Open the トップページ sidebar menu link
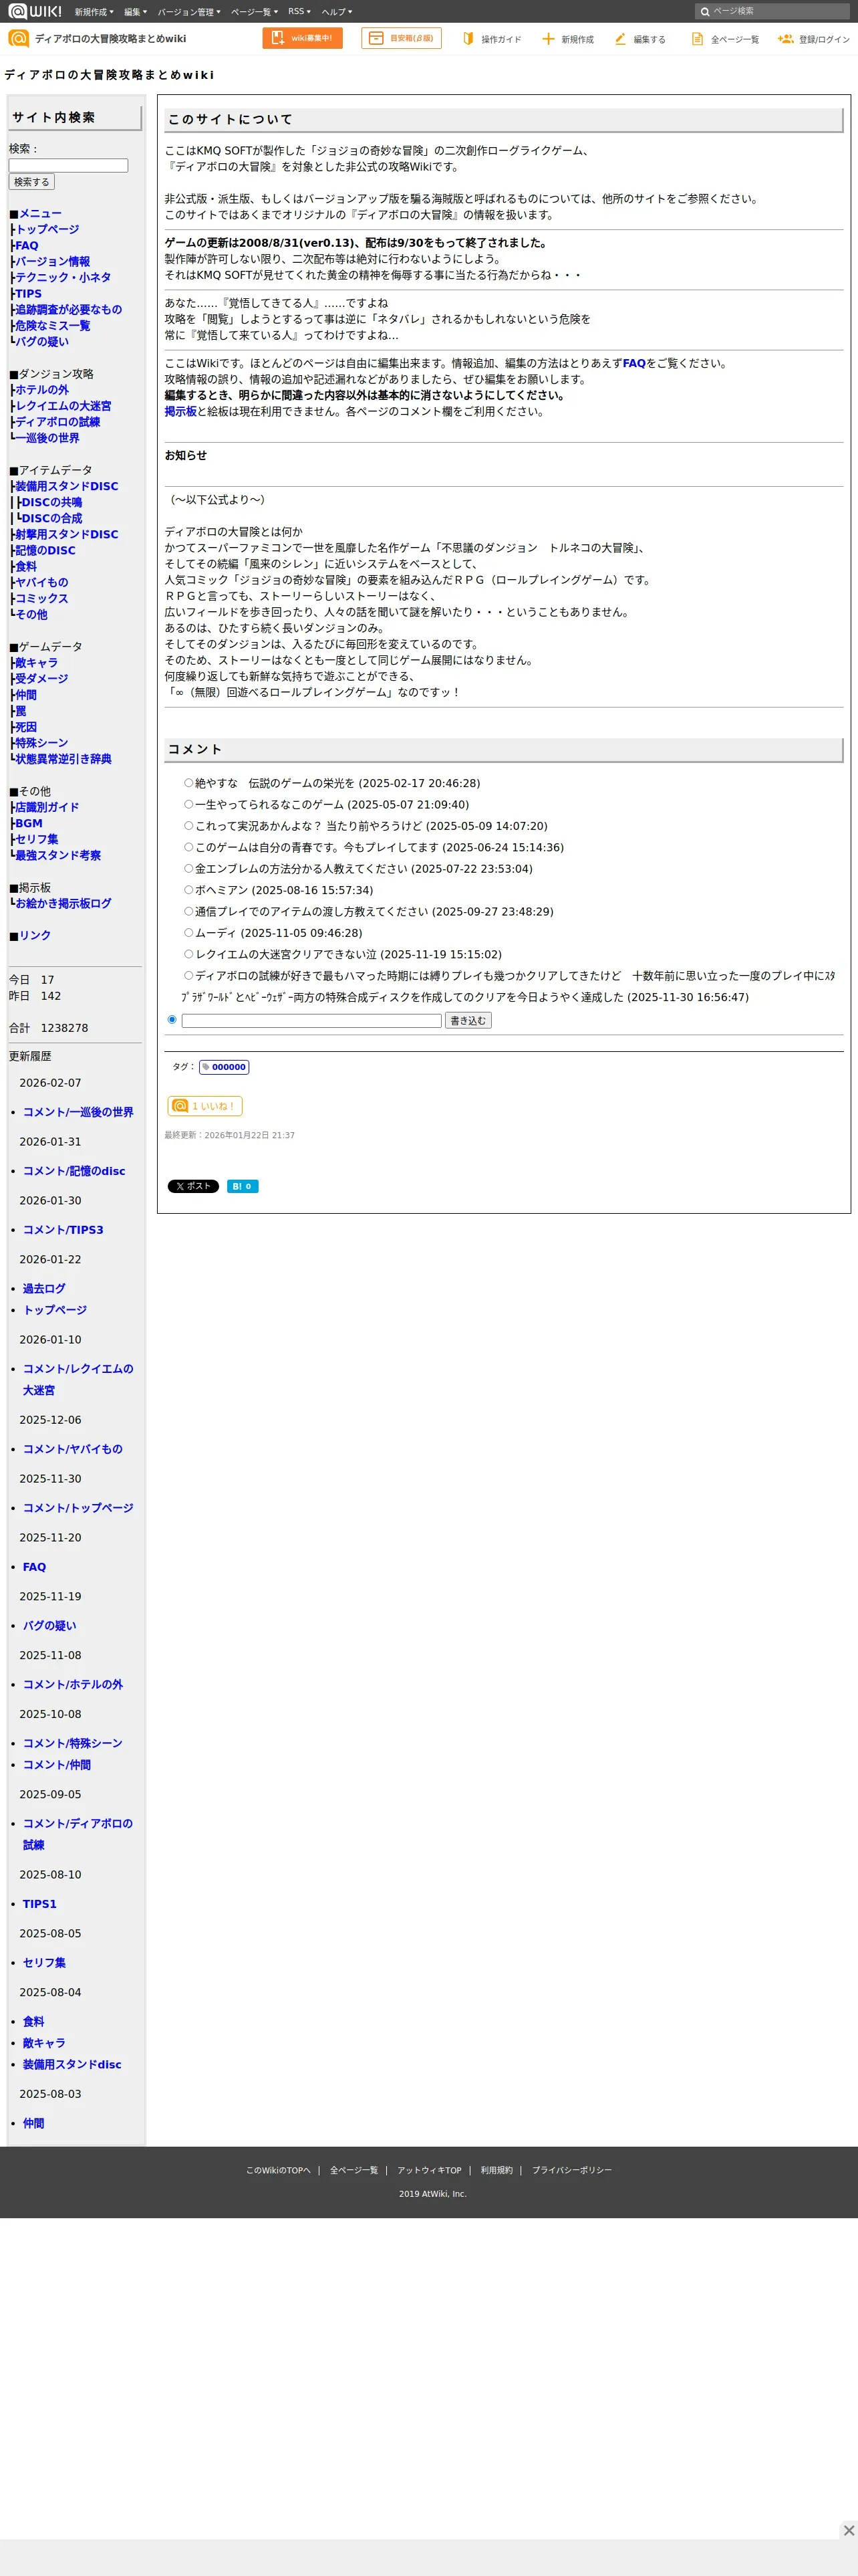The height and width of the screenshot is (2576, 858). (47, 230)
